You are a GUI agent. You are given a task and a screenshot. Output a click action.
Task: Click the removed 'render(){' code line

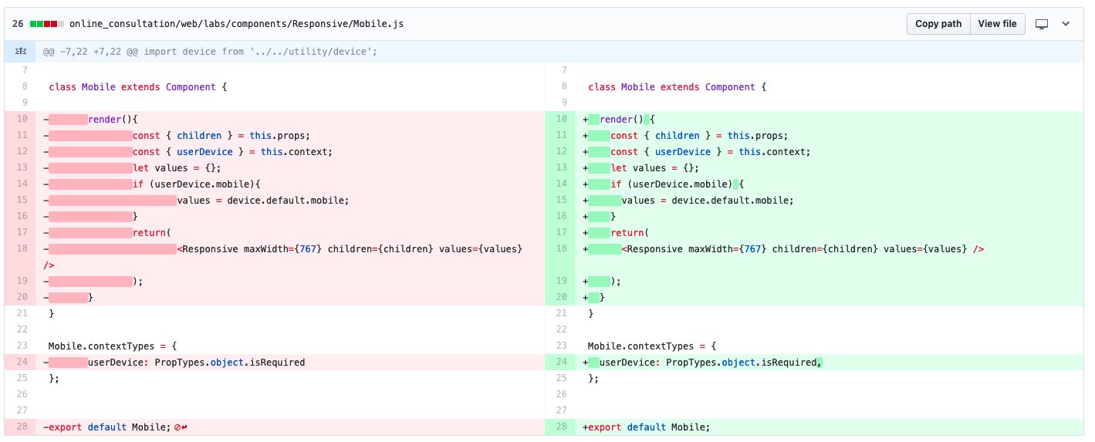point(290,119)
